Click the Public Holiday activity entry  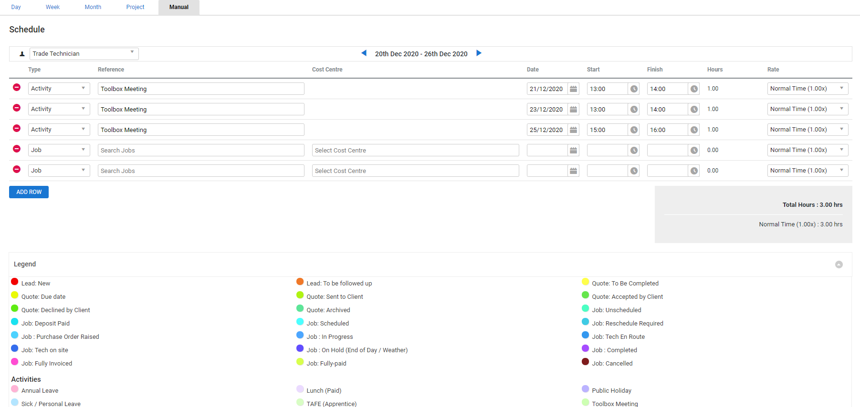pos(611,391)
